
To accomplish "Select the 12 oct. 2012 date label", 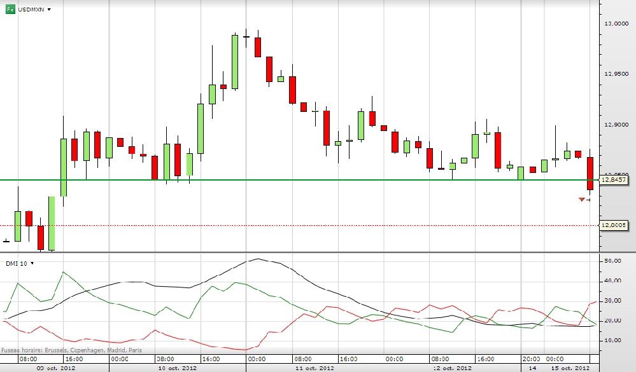I will coord(453,368).
